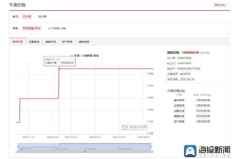Switch to the 普宁市场 tab
This screenshot has width=232, height=159.
pos(67,42)
